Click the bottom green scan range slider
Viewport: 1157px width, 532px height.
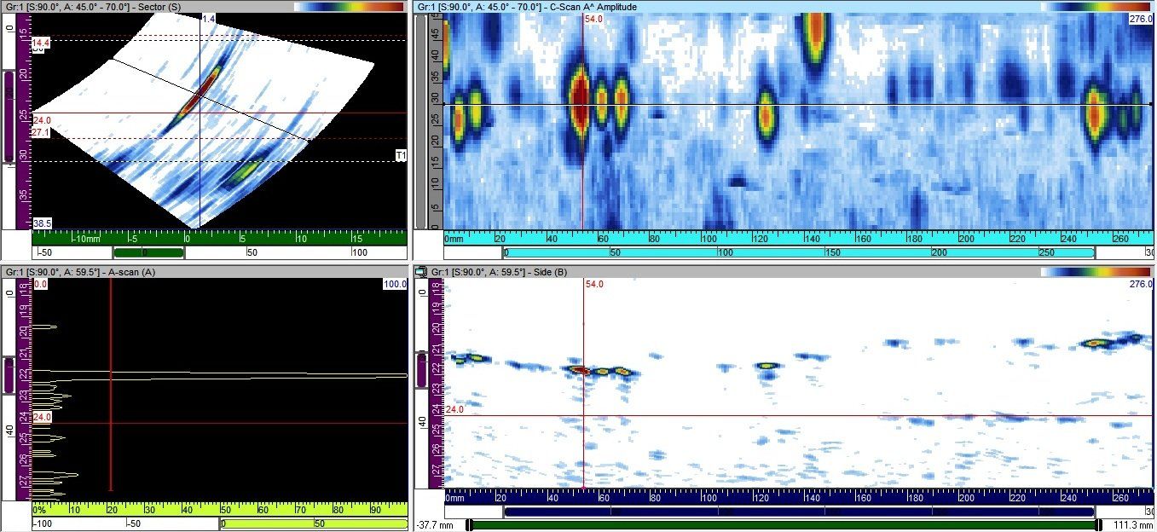pyautogui.click(x=784, y=524)
